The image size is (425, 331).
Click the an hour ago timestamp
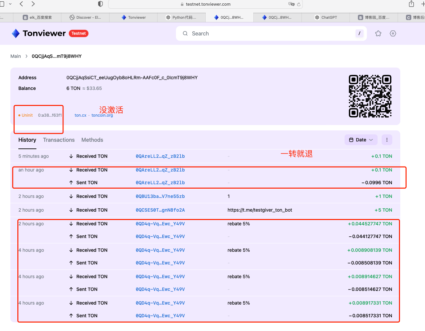[31, 170]
